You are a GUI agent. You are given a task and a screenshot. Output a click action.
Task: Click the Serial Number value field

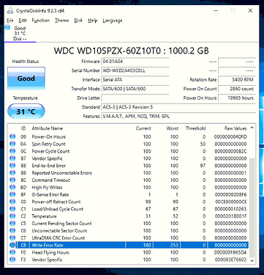tap(135, 70)
